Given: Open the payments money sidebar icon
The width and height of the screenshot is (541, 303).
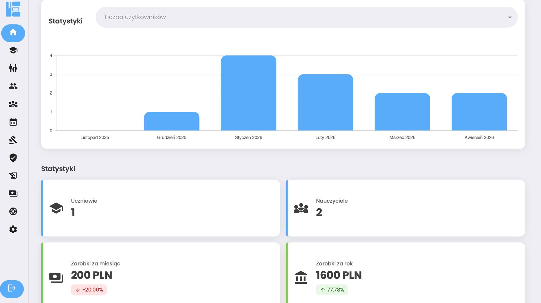Looking at the screenshot, I should point(13,193).
